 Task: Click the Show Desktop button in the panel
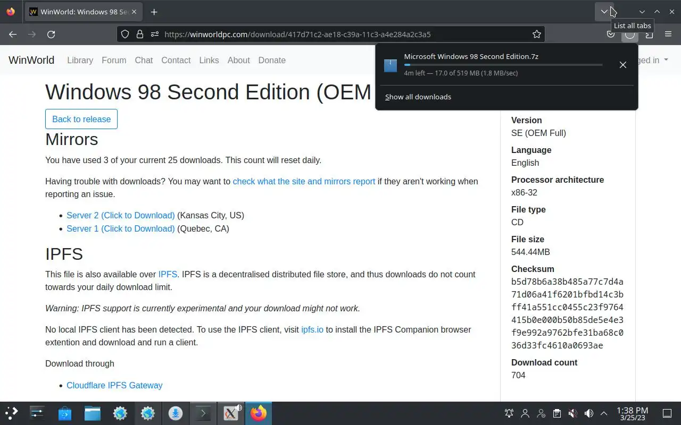tap(667, 413)
